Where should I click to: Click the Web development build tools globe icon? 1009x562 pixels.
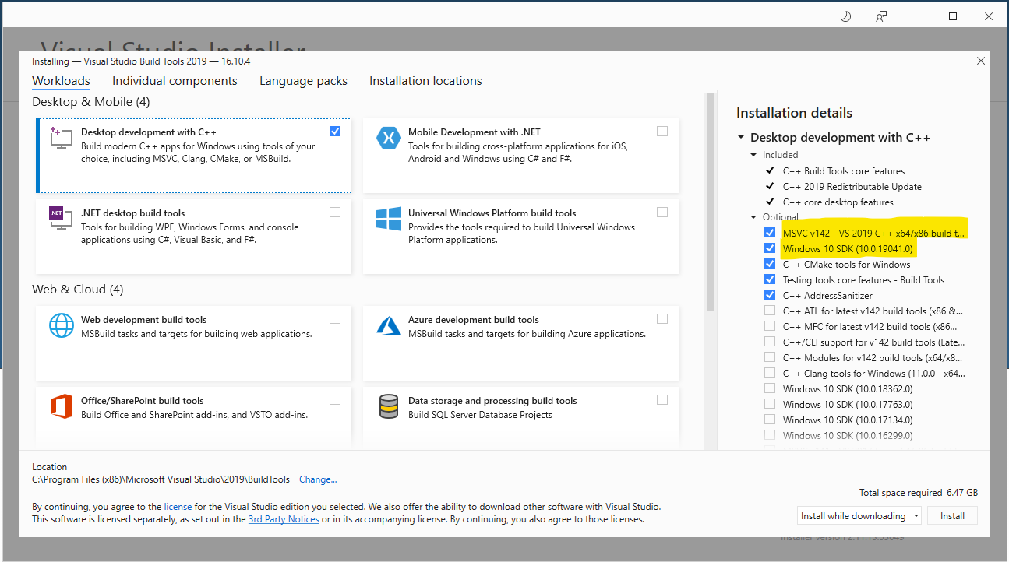click(61, 325)
